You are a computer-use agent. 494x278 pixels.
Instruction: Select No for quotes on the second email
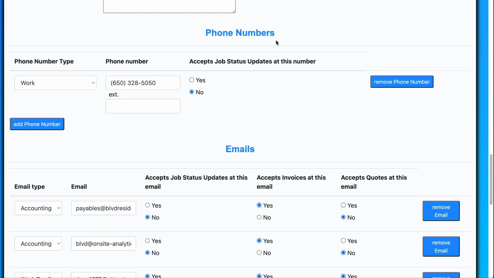pos(343,253)
